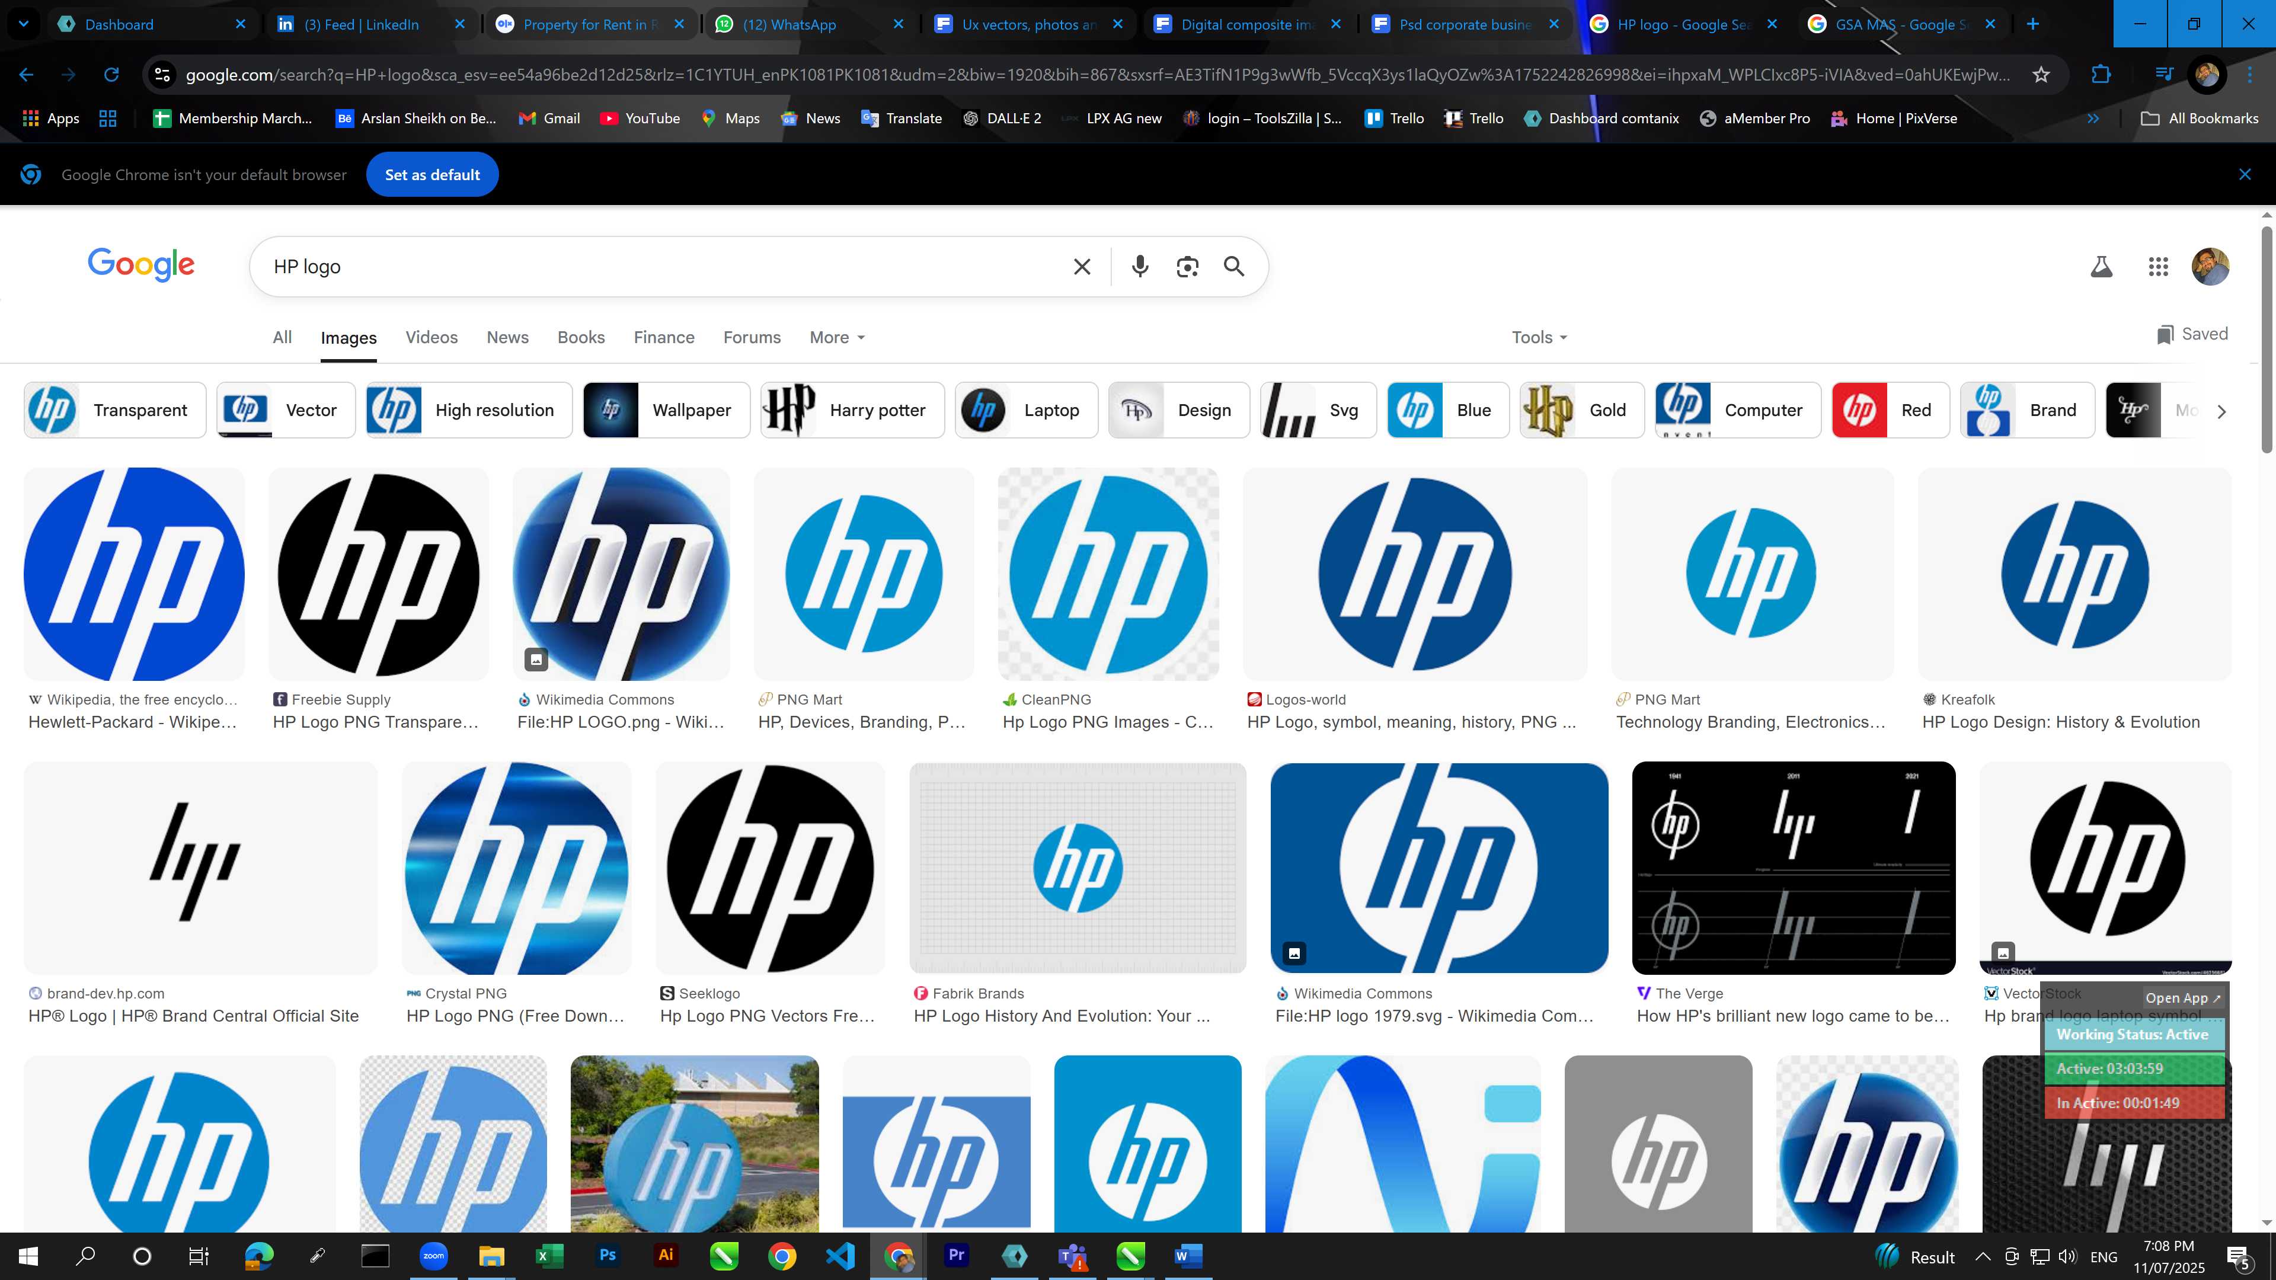Open Windows Start menu

(x=27, y=1255)
